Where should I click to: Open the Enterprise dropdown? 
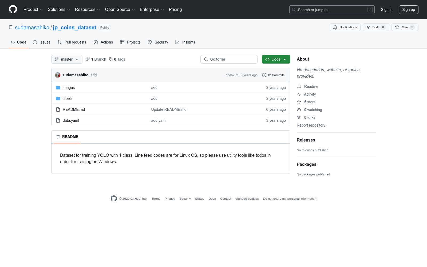click(x=152, y=9)
